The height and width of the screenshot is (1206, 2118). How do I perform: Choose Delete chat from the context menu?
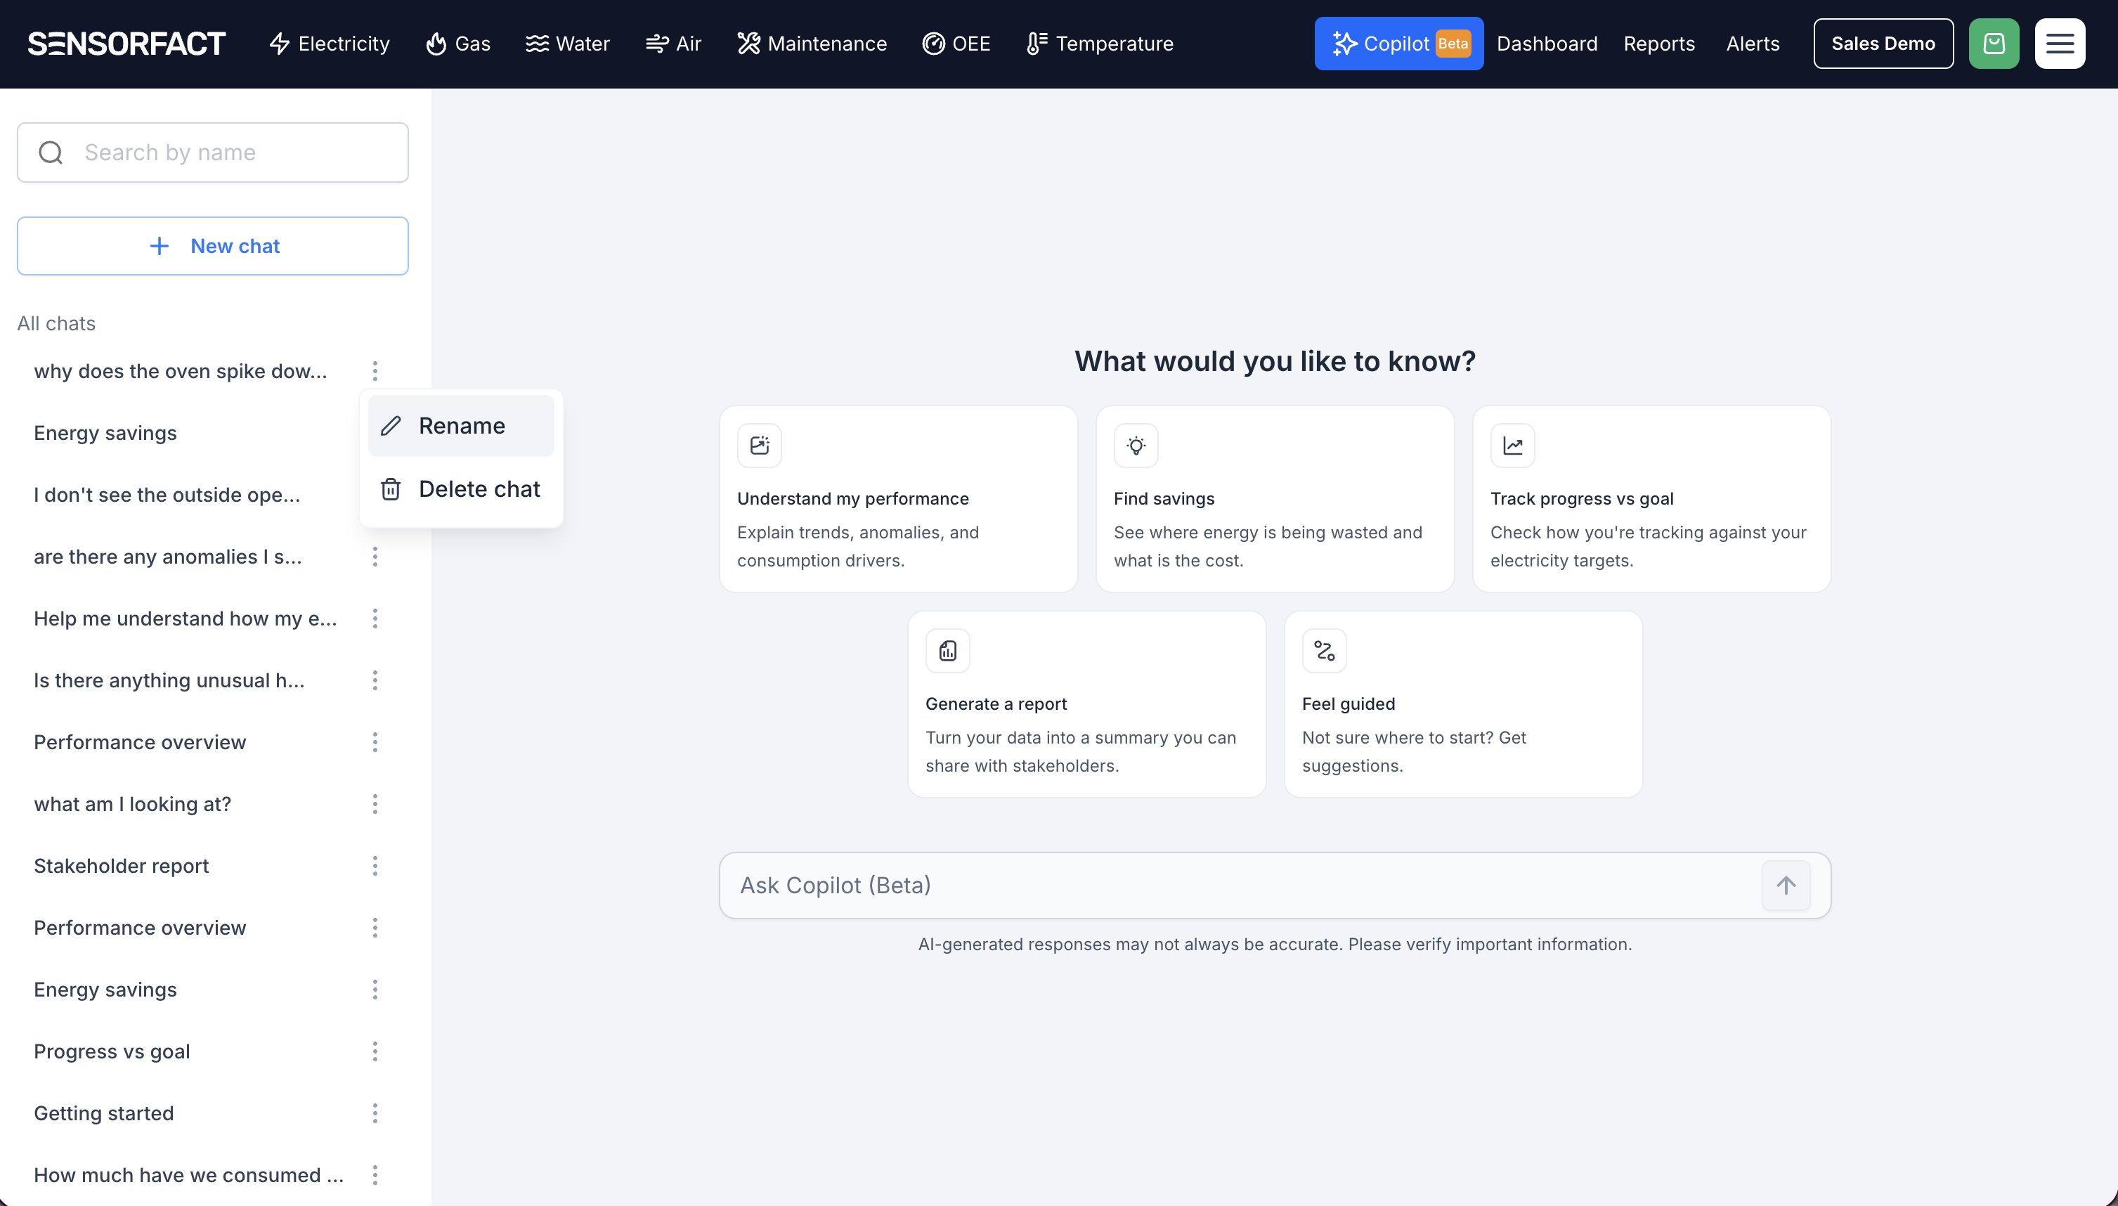[x=461, y=488]
